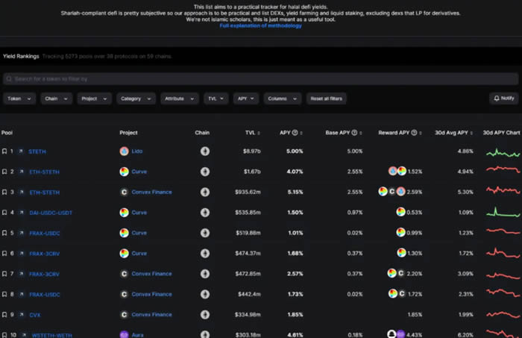
Task: Click reward token icons in rank 7 row
Action: 396,273
